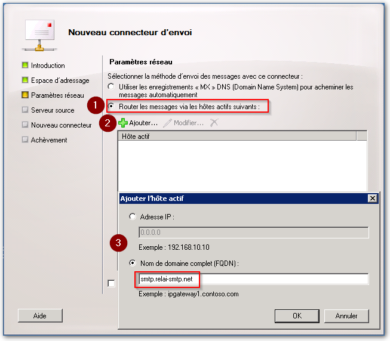Image resolution: width=390 pixels, height=341 pixels.
Task: Click the green Espace d'adressage step indicator
Action: (x=25, y=80)
